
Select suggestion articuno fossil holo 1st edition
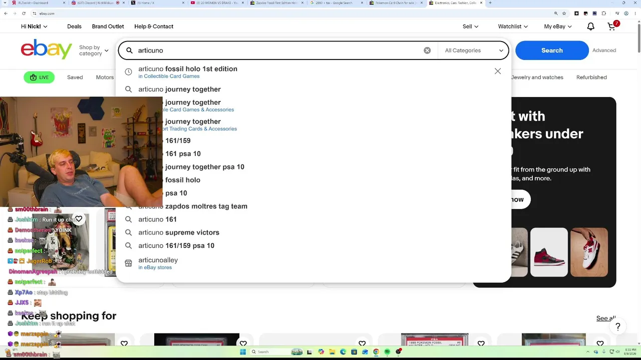point(188,72)
